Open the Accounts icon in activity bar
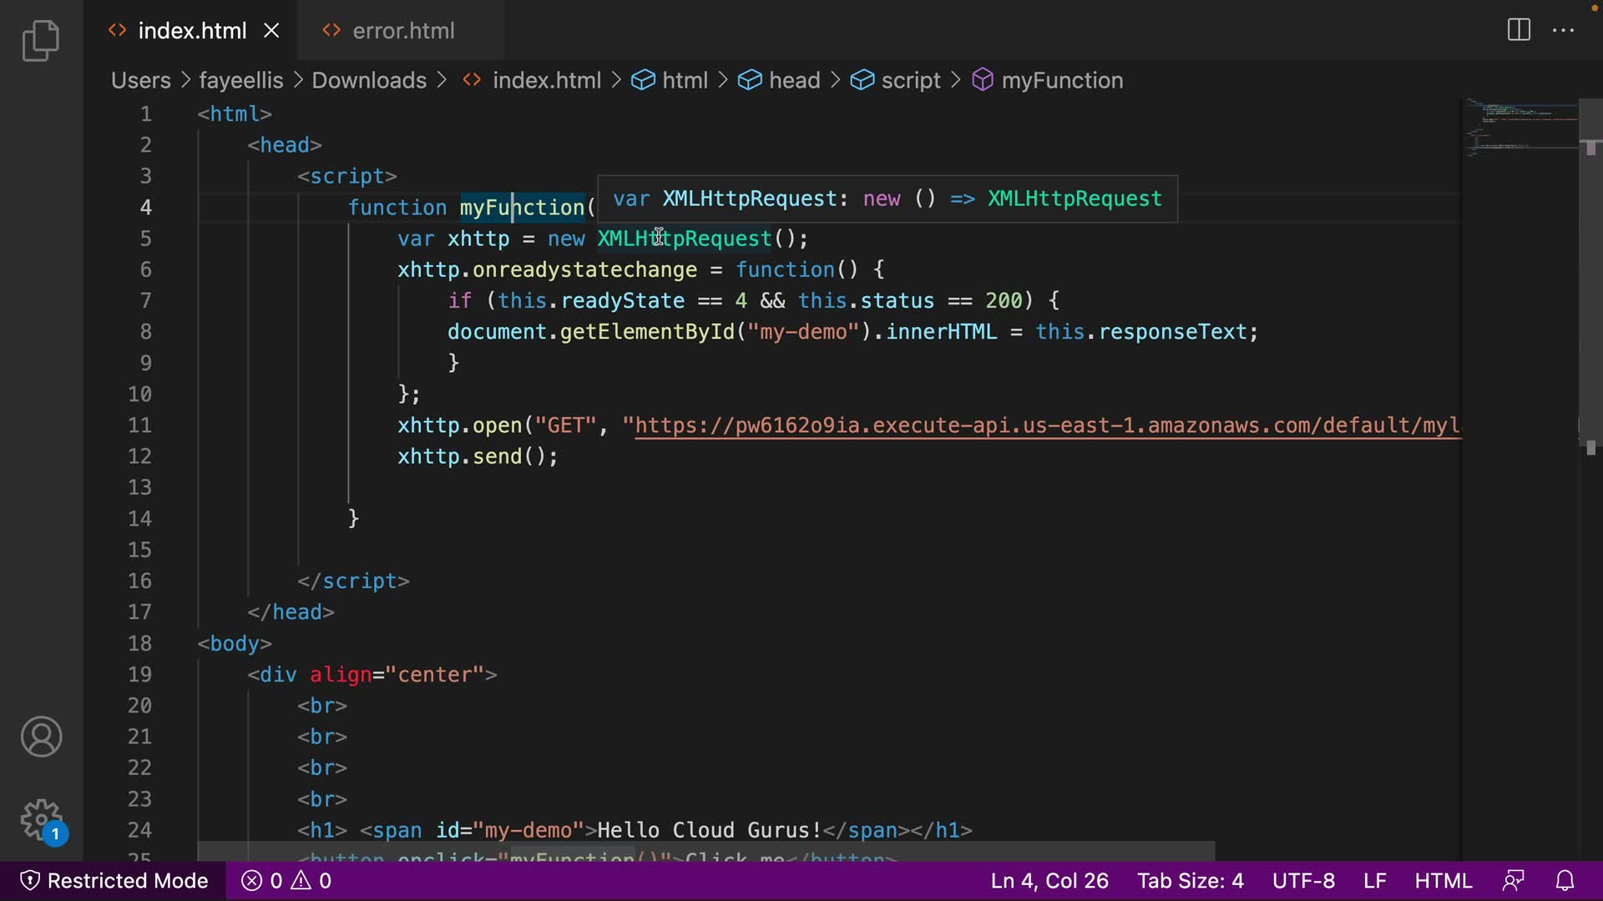 pyautogui.click(x=41, y=737)
